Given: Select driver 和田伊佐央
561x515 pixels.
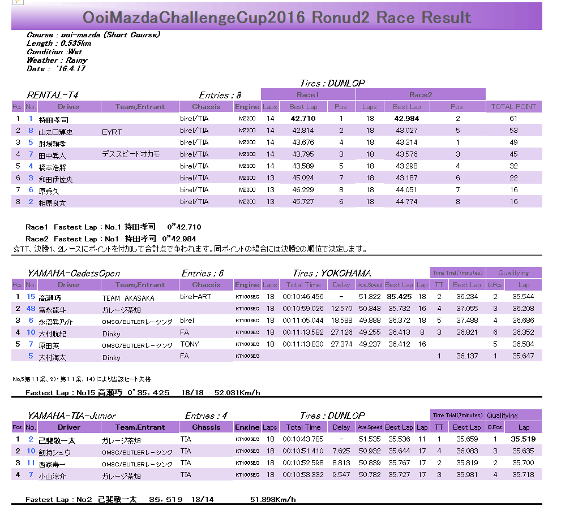Looking at the screenshot, I should tap(55, 179).
